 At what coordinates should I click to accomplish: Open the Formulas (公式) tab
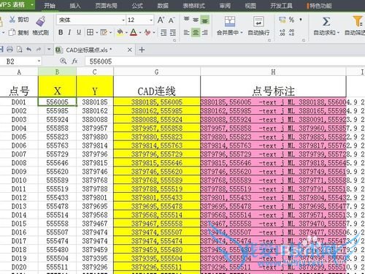click(137, 6)
